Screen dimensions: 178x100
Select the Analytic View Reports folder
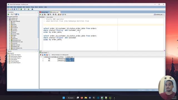(16, 55)
